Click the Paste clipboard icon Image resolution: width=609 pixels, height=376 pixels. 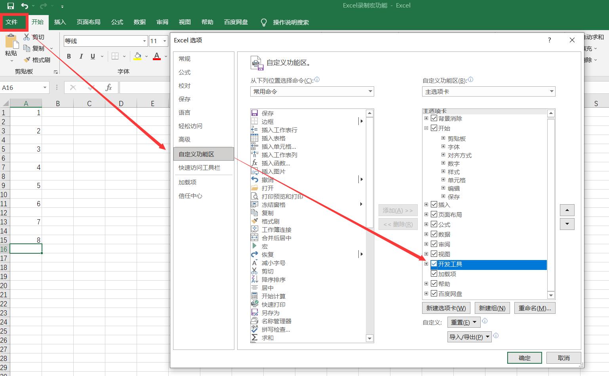pyautogui.click(x=11, y=41)
